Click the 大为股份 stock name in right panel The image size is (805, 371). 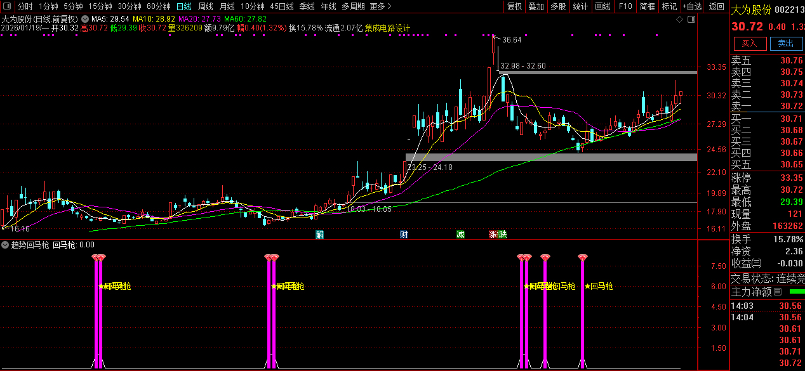(751, 10)
